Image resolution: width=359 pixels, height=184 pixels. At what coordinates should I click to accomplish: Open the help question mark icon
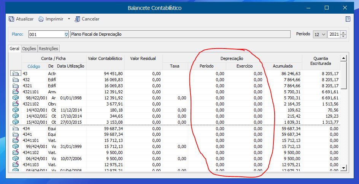point(348,19)
